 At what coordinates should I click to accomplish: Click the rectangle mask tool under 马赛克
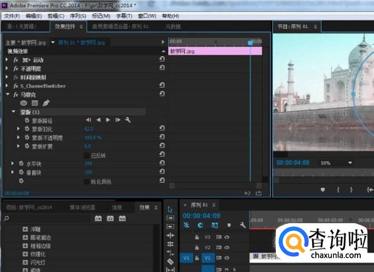pyautogui.click(x=35, y=103)
